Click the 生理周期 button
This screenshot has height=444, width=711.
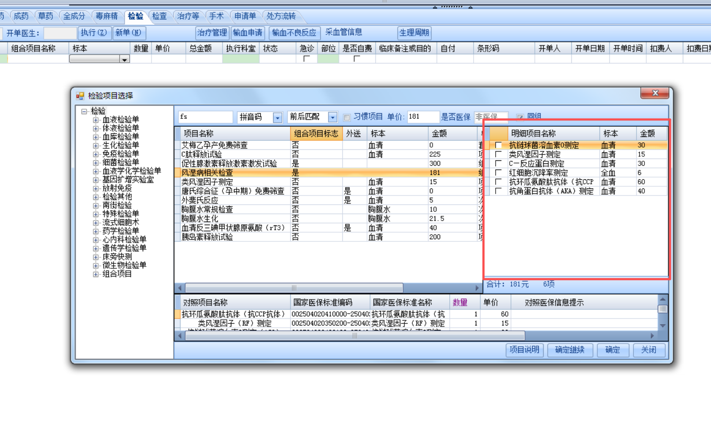[414, 33]
